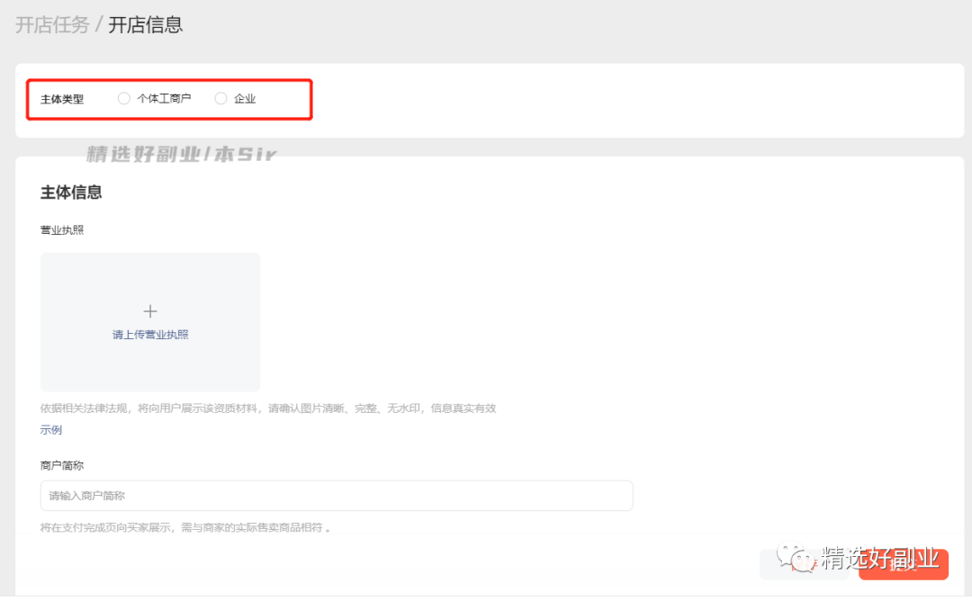The image size is (972, 601).
Task: Select the 企业 radio button
Action: (x=220, y=98)
